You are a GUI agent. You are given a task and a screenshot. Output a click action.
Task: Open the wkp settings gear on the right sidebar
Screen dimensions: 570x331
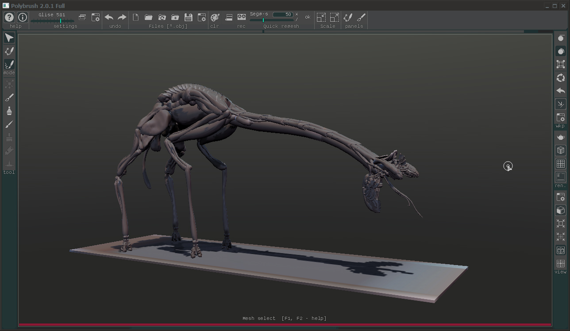[560, 118]
